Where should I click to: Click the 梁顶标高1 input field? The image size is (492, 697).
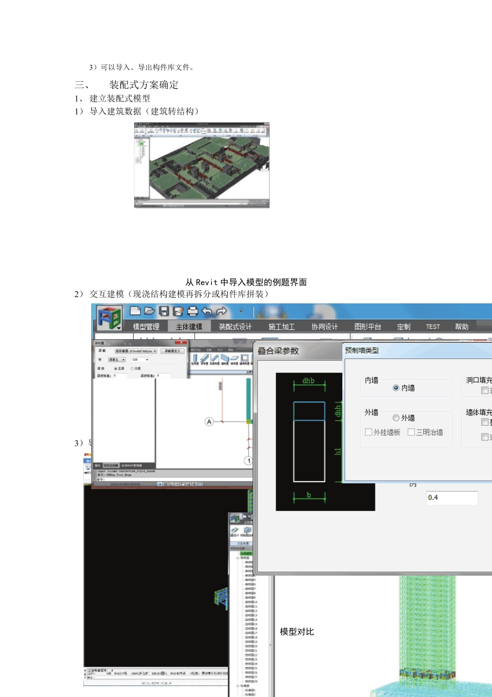coord(120,375)
